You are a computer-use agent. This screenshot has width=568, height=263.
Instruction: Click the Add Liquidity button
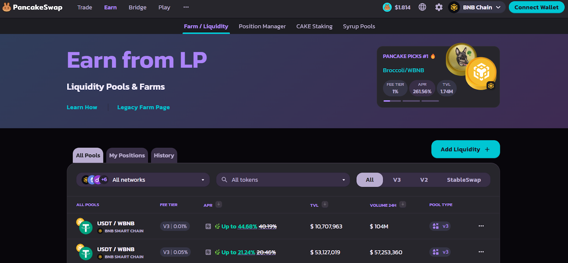click(x=465, y=149)
